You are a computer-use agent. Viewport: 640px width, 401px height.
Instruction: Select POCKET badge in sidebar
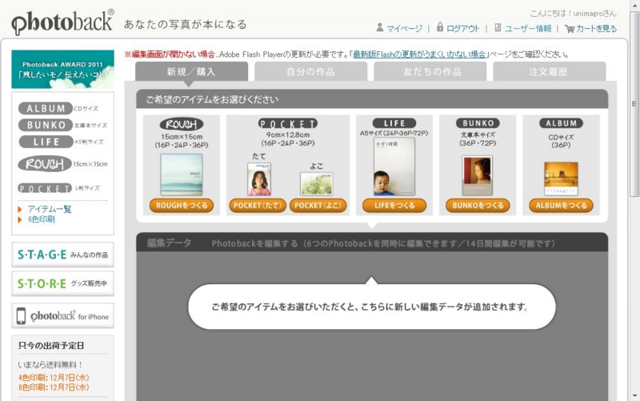(45, 188)
